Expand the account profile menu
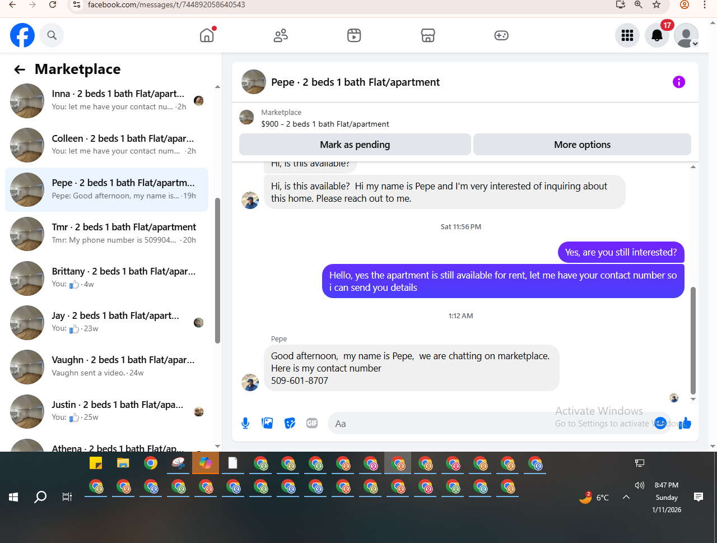This screenshot has height=543, width=717. click(686, 35)
